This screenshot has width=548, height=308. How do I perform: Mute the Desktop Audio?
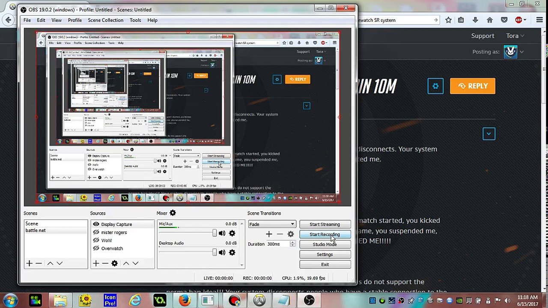222,252
